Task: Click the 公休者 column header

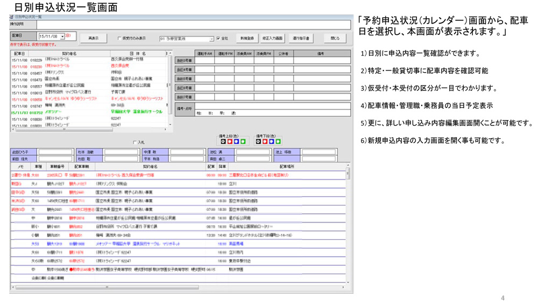Action: (284, 53)
